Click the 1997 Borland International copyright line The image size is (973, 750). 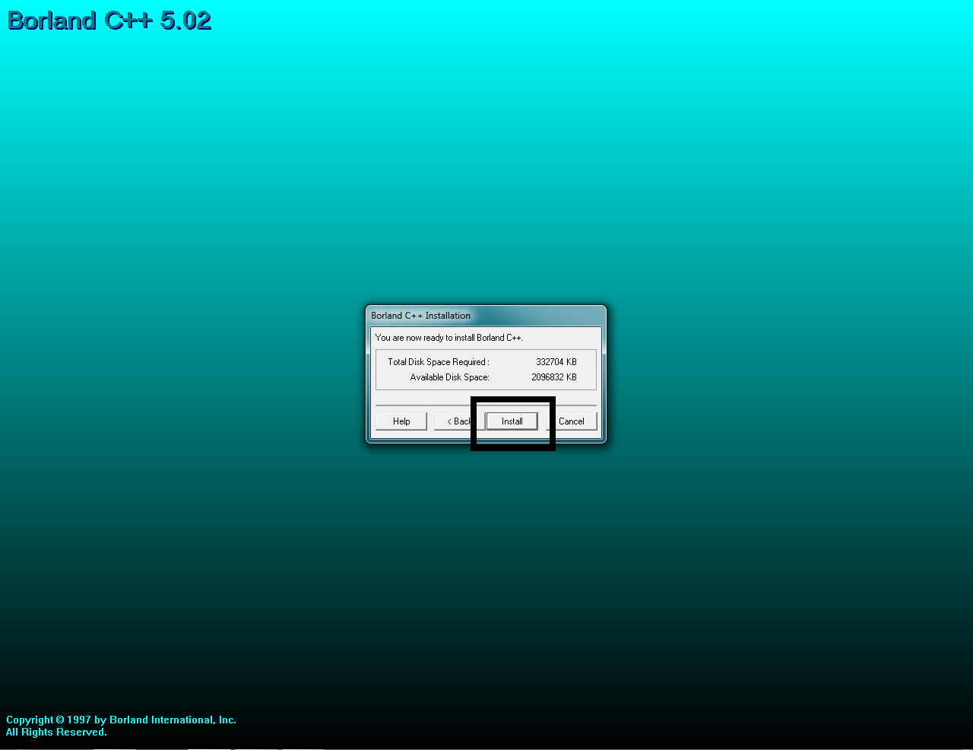[x=122, y=720]
